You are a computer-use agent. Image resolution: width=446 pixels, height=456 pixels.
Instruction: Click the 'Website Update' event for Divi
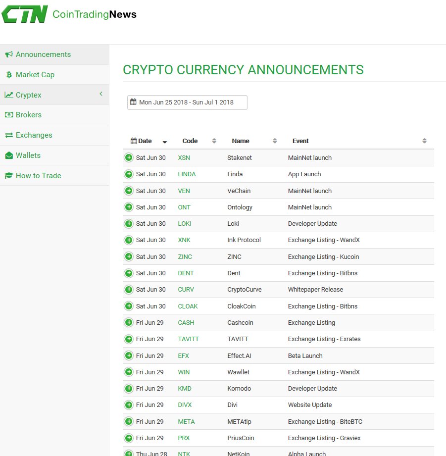310,405
